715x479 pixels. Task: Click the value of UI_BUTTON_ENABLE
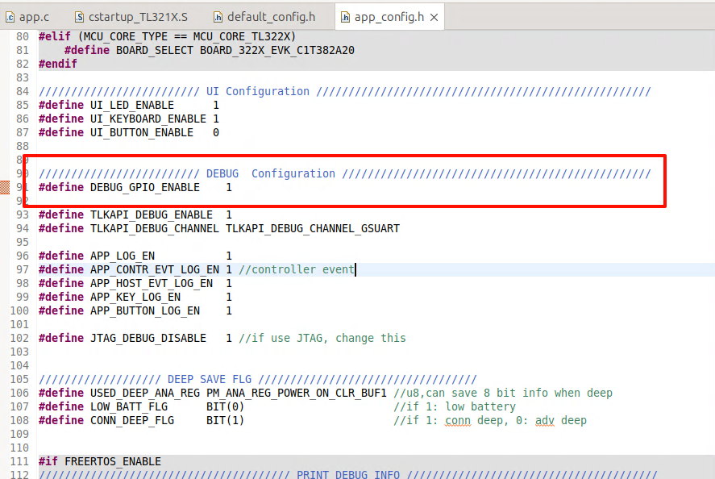click(x=216, y=132)
